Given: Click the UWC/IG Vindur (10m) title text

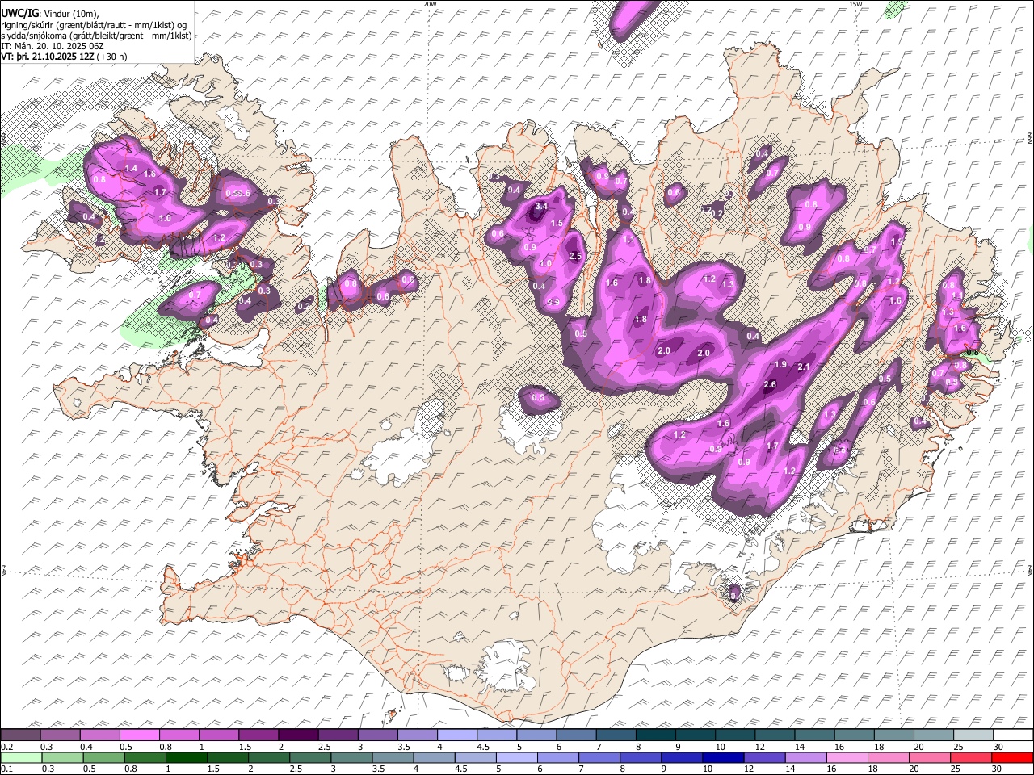Looking at the screenshot, I should [x=50, y=14].
